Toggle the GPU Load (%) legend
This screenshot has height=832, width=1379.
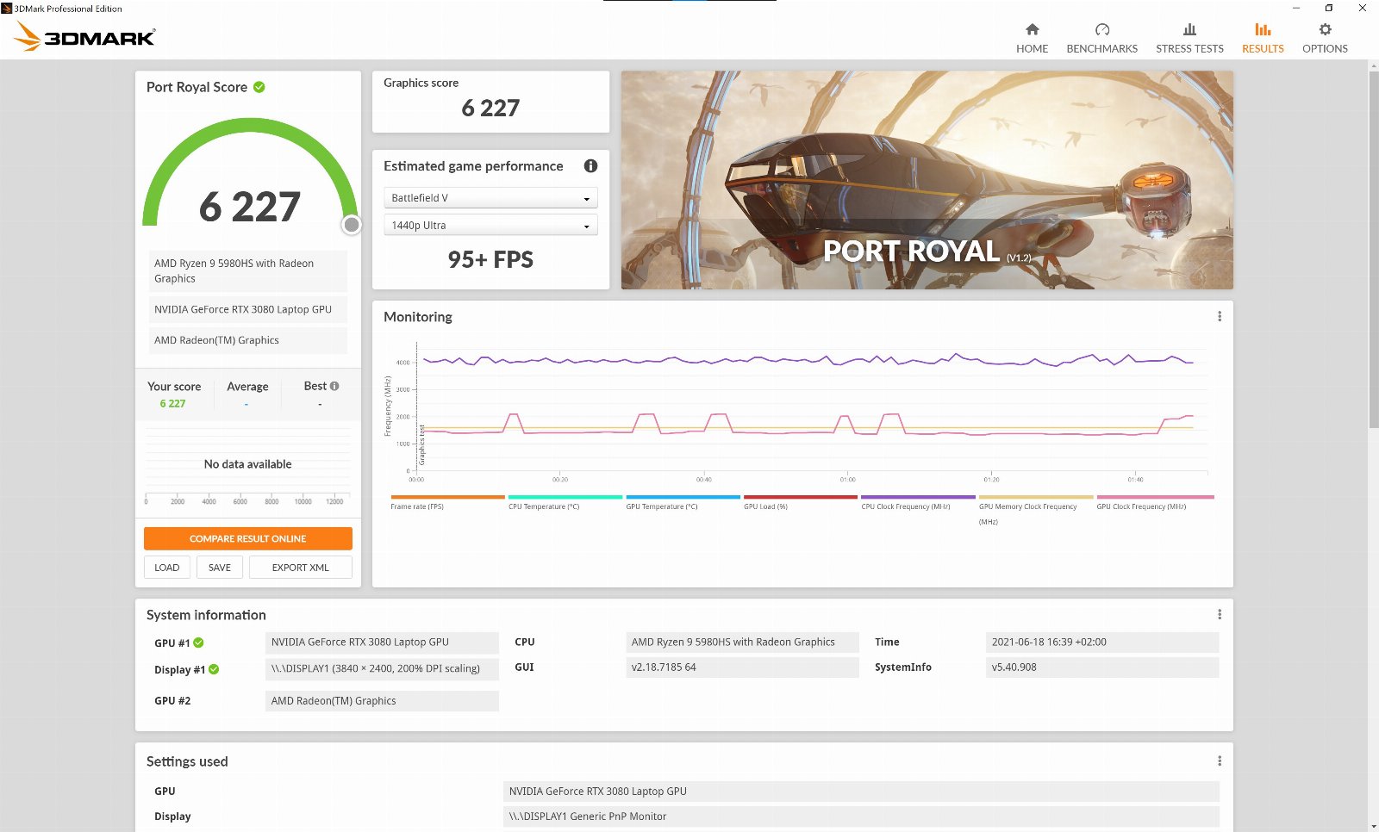click(801, 503)
